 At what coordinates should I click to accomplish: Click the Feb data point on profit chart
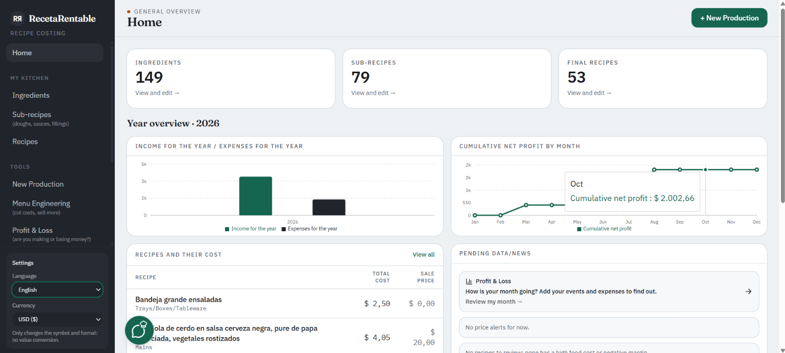pos(501,215)
